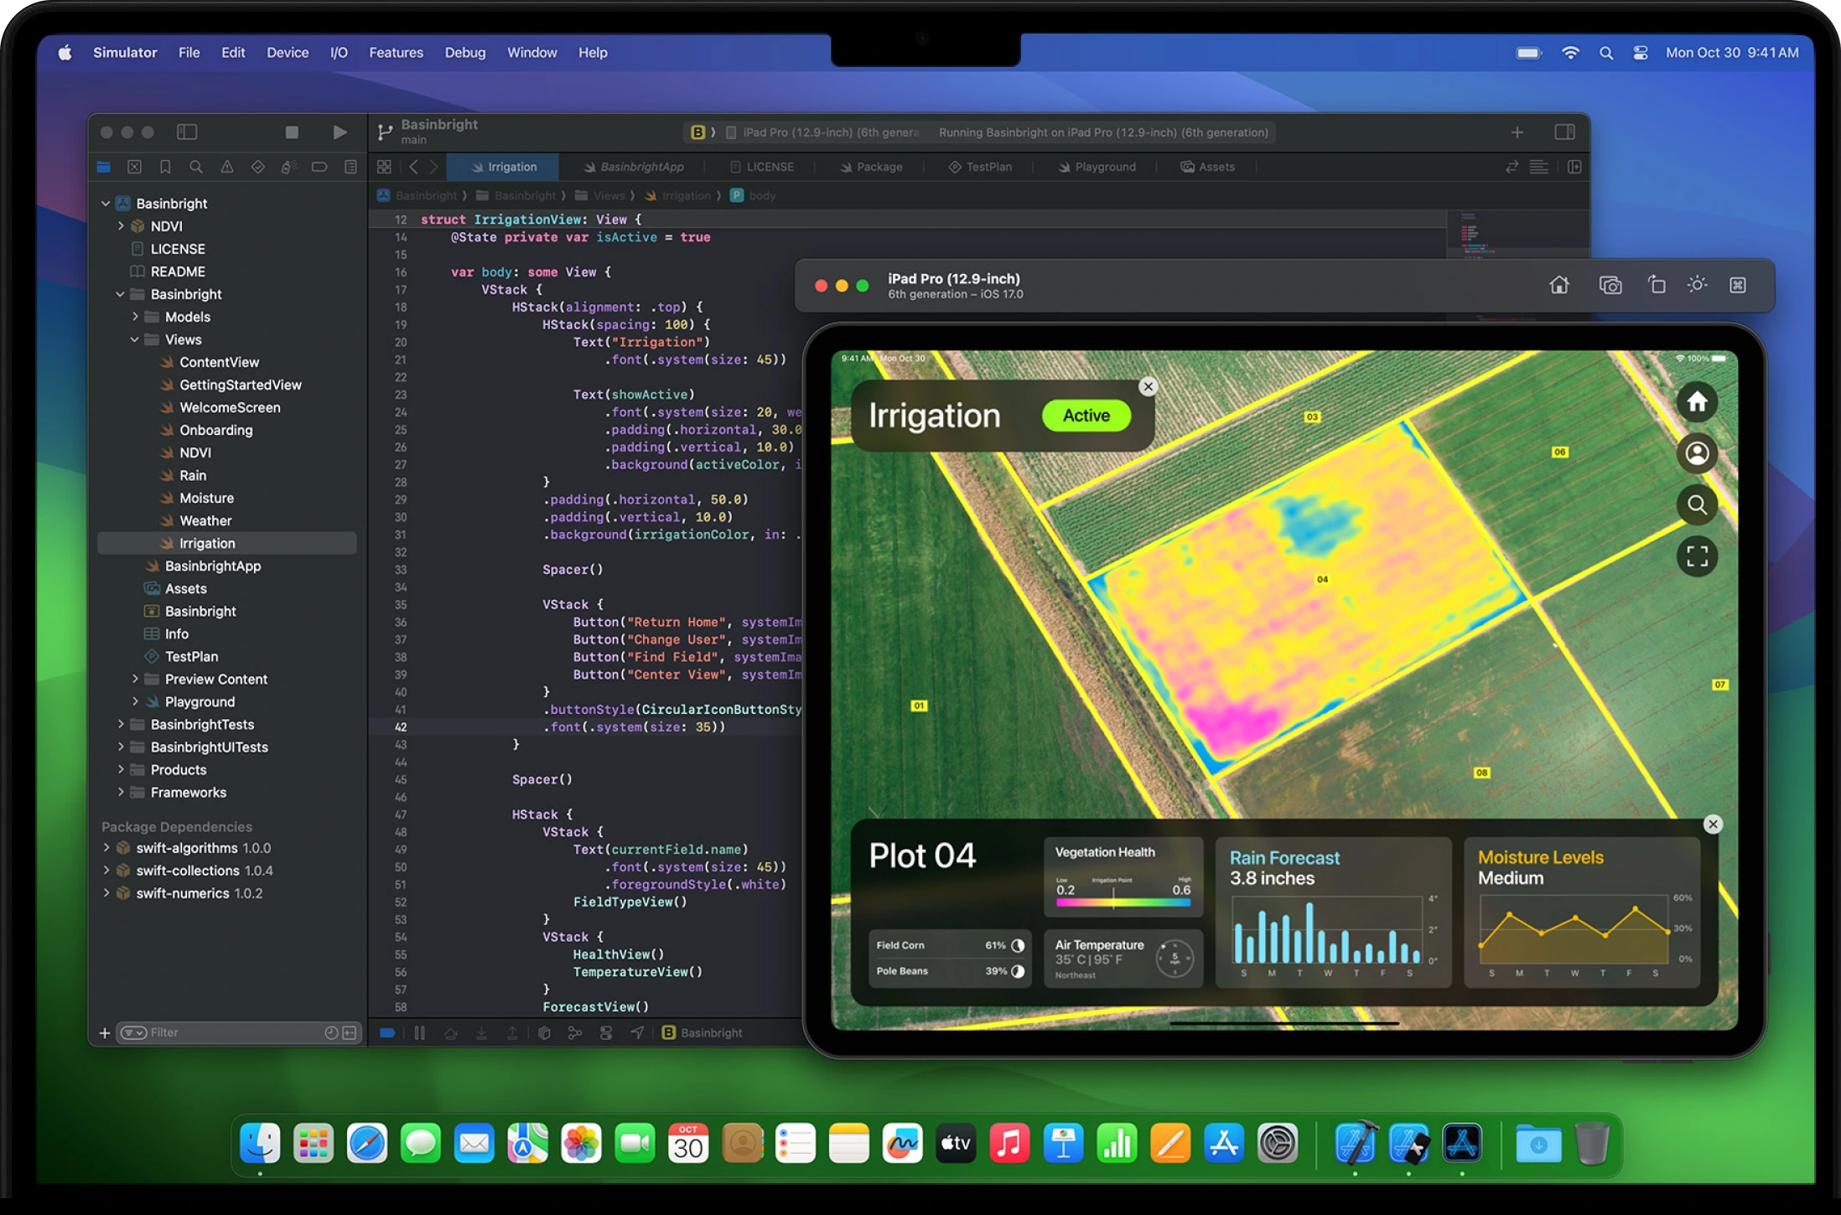Viewport: 1841px width, 1215px height.
Task: Open the Weather file in navigator
Action: click(205, 520)
